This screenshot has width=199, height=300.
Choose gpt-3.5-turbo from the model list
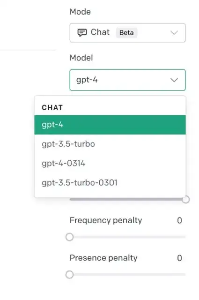click(110, 144)
